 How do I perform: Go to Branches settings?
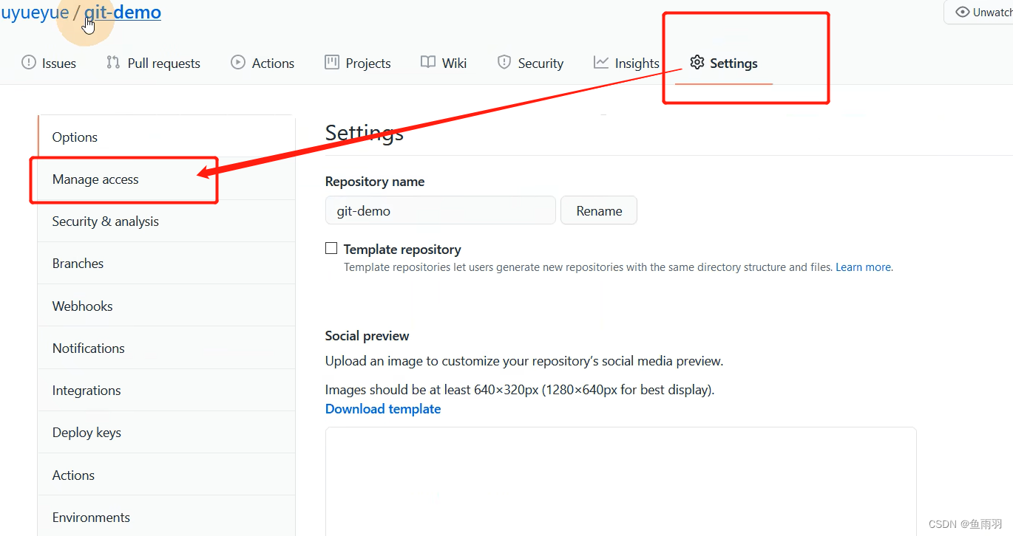tap(166, 263)
